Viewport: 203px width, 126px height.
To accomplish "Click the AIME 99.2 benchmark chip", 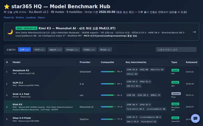I will pos(132,82).
